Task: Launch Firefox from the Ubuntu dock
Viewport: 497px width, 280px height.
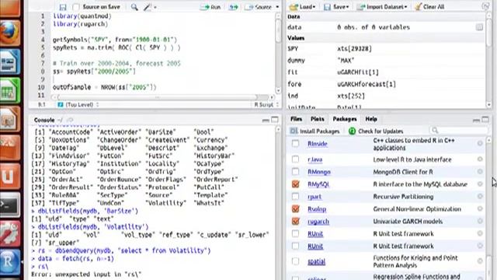Action: click(10, 33)
